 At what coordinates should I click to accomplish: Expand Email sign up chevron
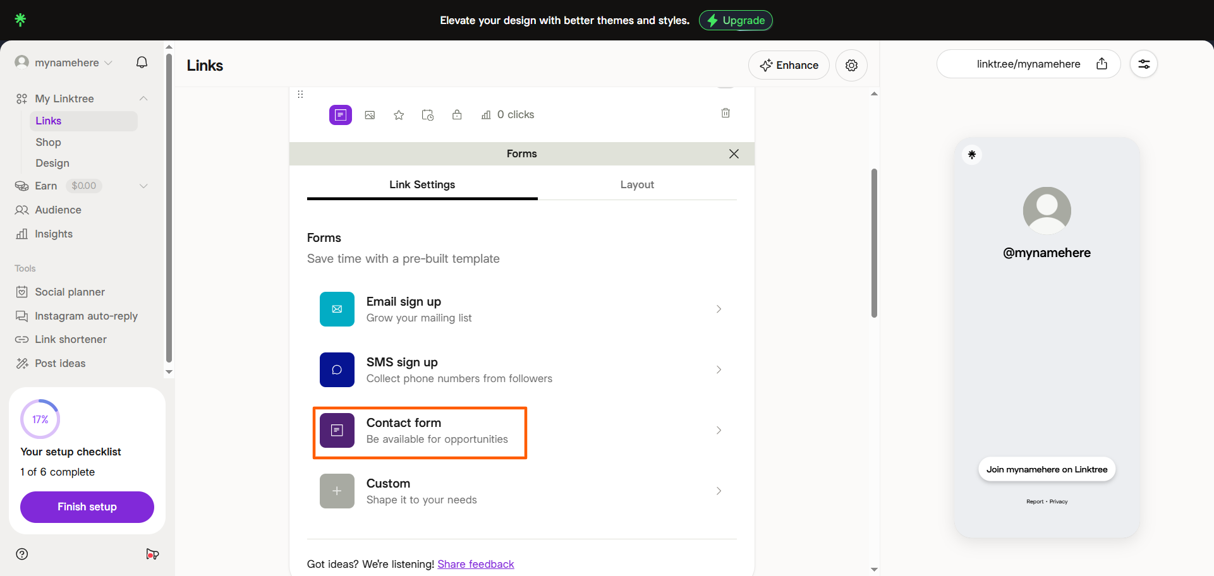pyautogui.click(x=719, y=309)
